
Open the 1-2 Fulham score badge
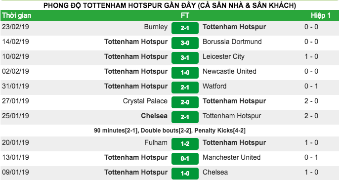tap(185, 144)
